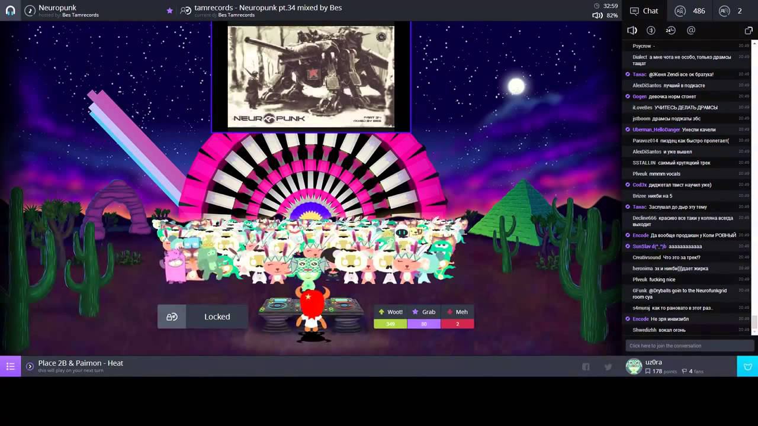Screen dimensions: 758x426
Task: Open the waitlist tab showing 2
Action: [x=731, y=11]
